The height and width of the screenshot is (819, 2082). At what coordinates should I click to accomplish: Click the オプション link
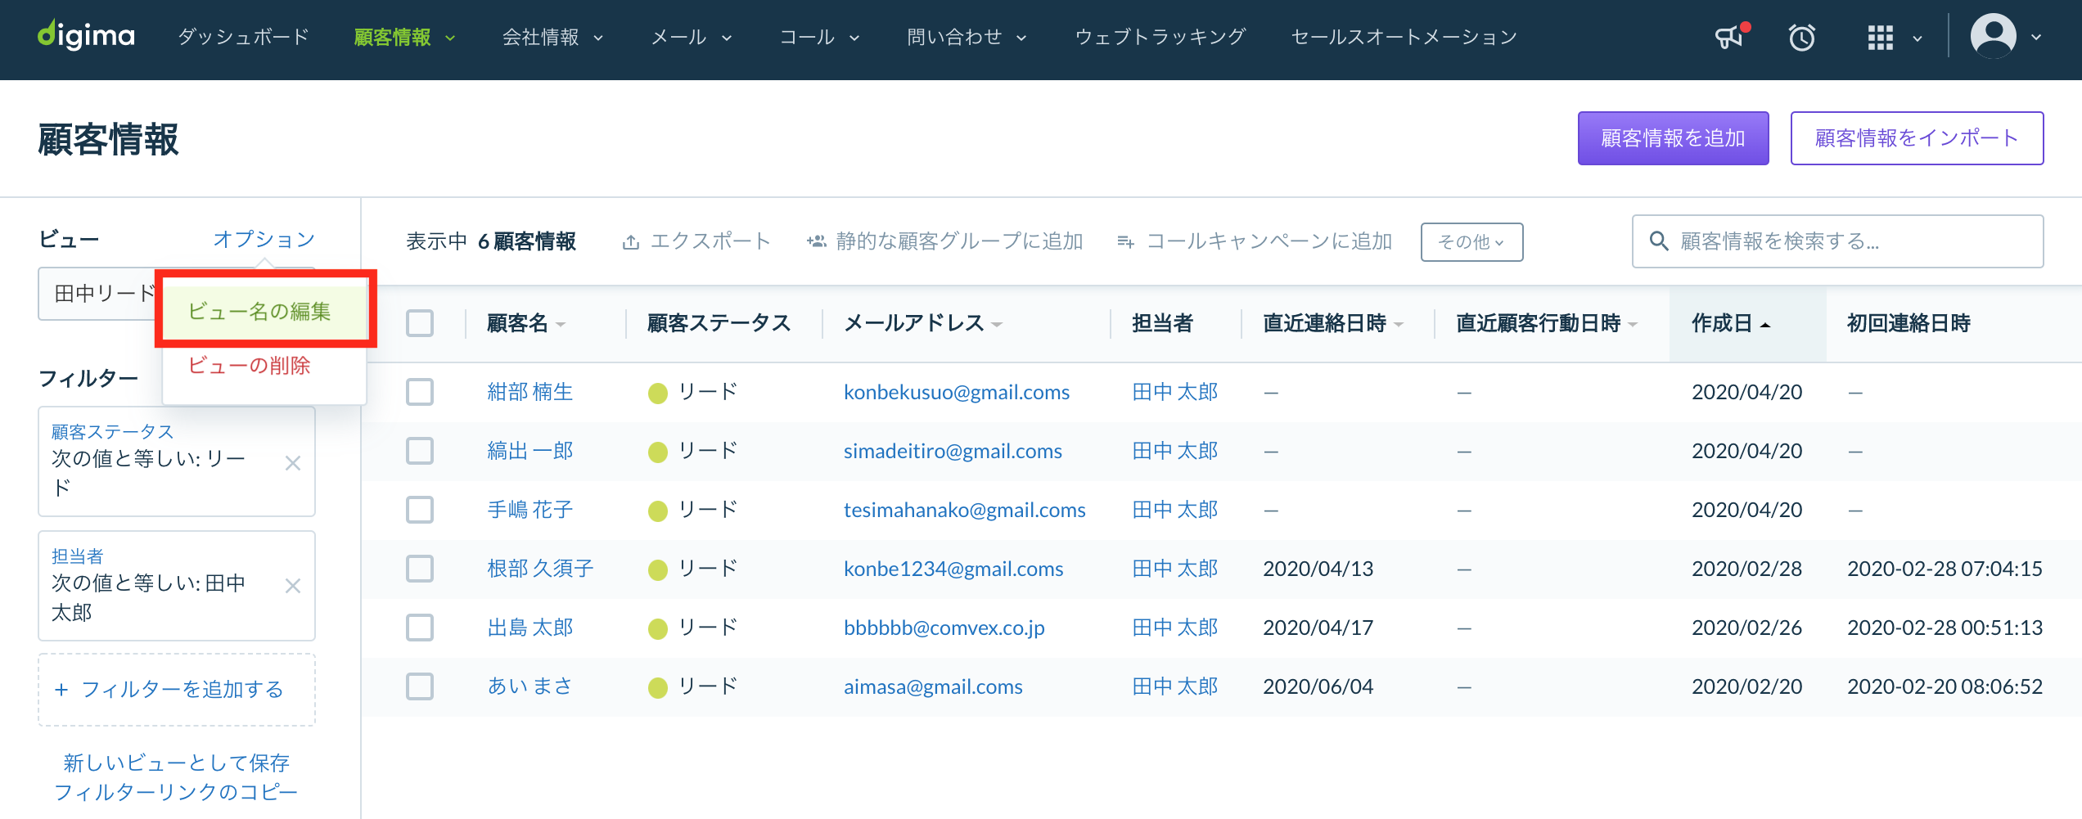click(264, 239)
